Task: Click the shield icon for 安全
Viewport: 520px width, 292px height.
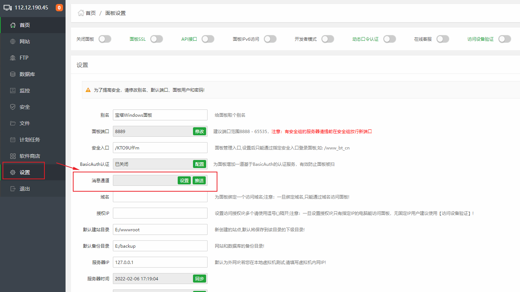Action: pos(13,107)
